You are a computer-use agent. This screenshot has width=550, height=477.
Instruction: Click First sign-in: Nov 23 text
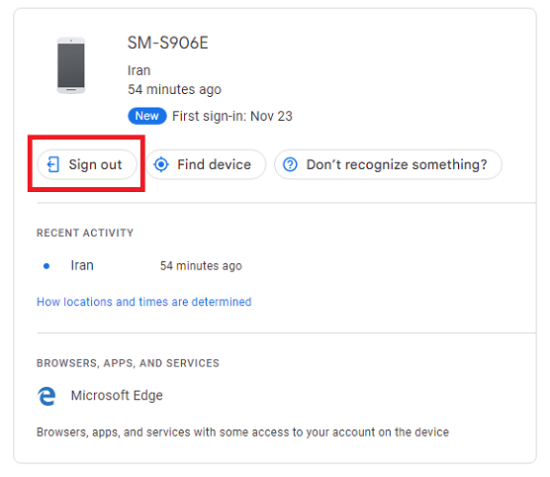click(232, 116)
